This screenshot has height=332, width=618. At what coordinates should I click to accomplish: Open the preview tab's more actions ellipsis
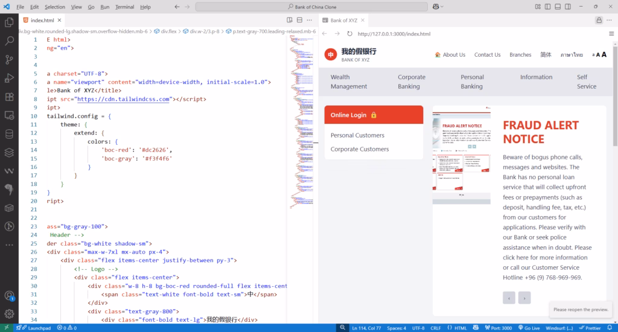pyautogui.click(x=610, y=20)
